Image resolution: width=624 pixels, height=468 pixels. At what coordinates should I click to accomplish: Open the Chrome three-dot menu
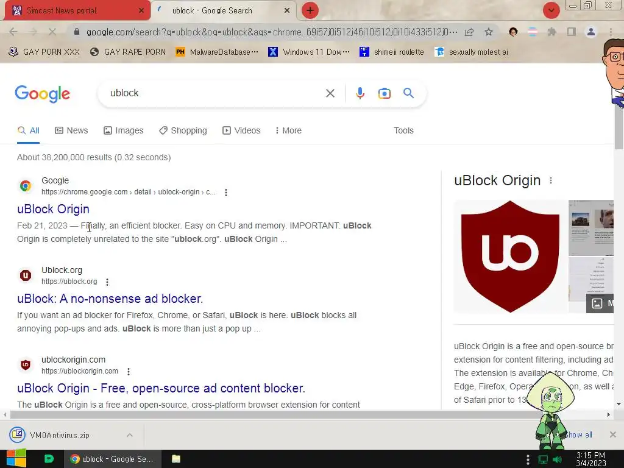pos(611,32)
